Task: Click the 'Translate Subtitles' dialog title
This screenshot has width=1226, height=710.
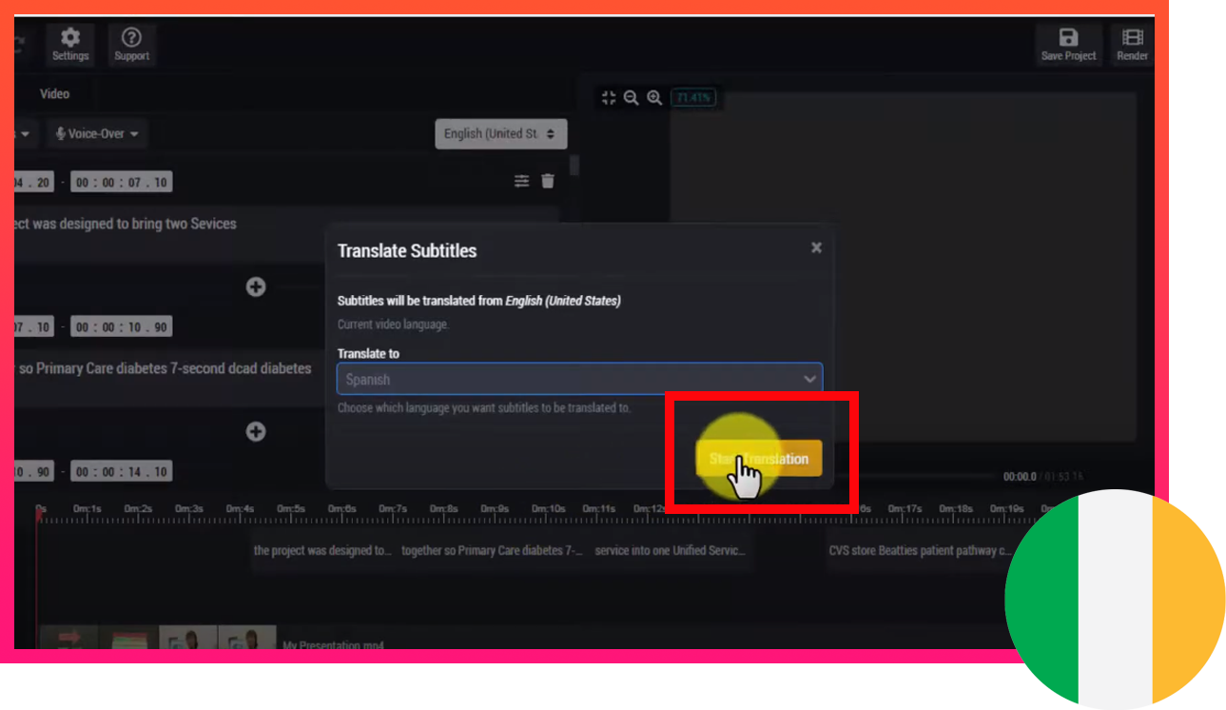Action: [407, 251]
